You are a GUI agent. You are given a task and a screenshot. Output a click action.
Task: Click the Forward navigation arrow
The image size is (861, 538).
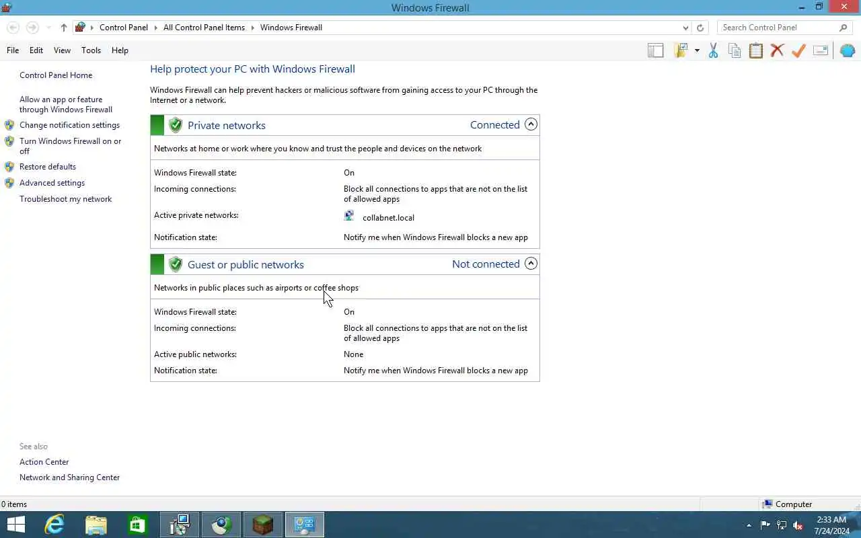click(32, 28)
